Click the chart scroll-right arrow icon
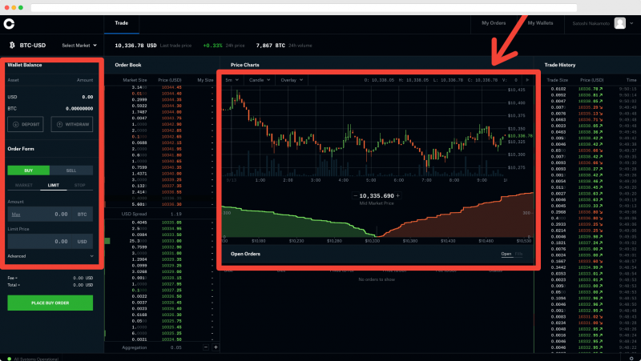Viewport: 641px width, 361px height. point(527,80)
